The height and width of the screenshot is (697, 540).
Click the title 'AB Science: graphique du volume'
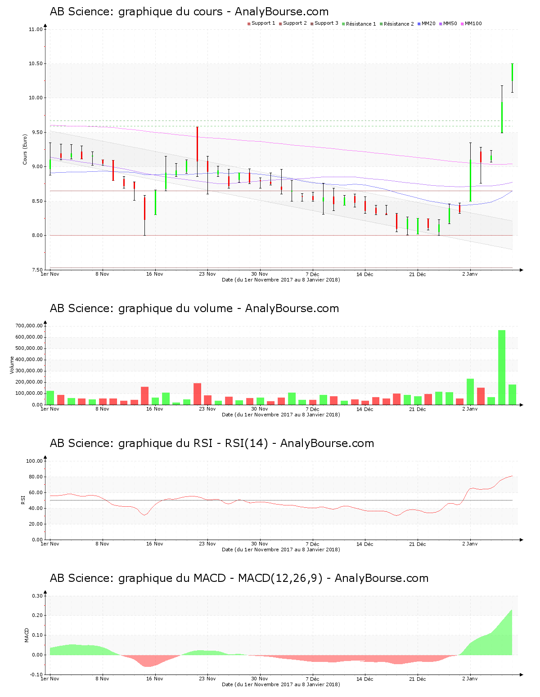pos(141,308)
